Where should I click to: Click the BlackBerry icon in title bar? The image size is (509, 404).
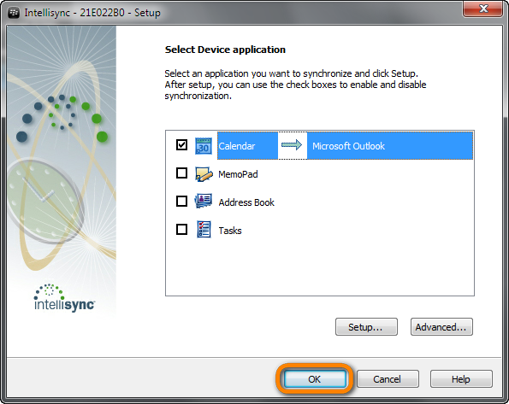[14, 13]
